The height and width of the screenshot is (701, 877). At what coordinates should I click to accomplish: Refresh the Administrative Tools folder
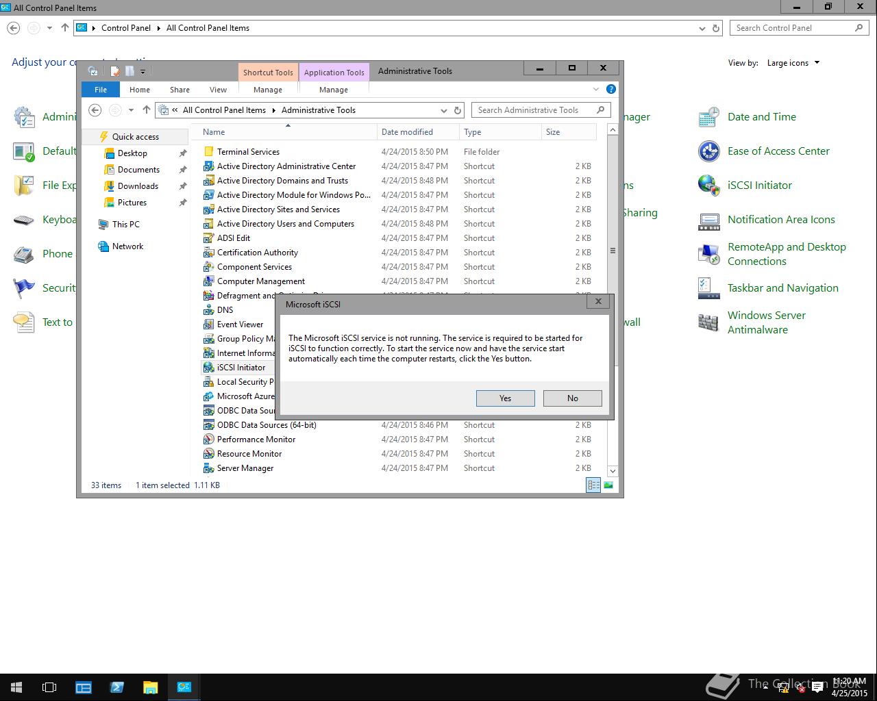(x=458, y=110)
